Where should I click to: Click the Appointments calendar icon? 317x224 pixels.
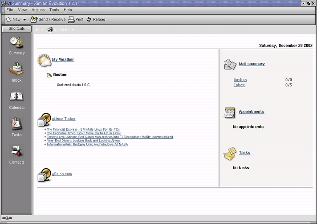[x=230, y=112]
